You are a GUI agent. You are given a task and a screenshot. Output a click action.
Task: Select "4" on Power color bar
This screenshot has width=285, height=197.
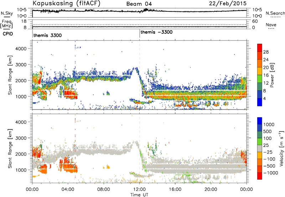pyautogui.click(x=265, y=98)
